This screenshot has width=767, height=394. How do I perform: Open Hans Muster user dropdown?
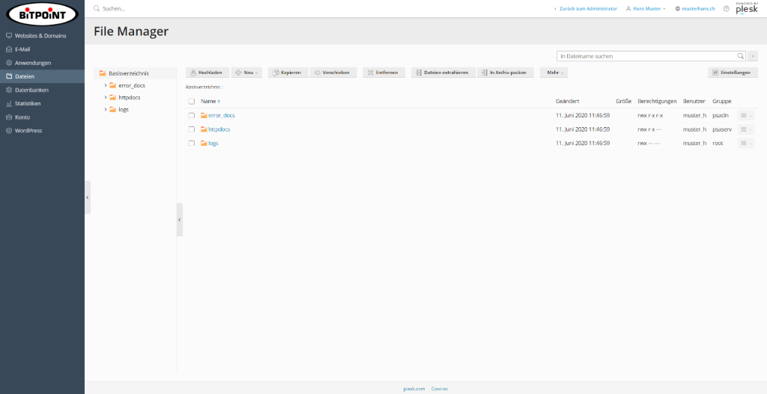coord(646,9)
